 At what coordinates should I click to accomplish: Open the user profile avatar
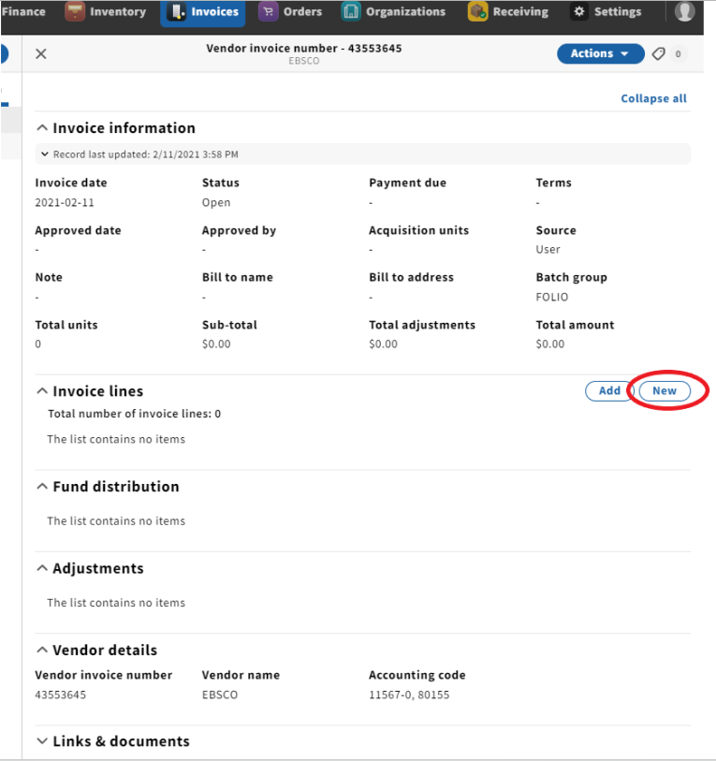(684, 11)
